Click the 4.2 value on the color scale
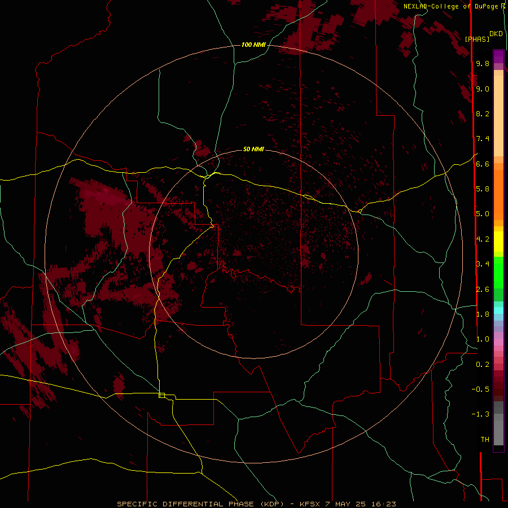Viewport: 508px width, 508px height. (483, 239)
